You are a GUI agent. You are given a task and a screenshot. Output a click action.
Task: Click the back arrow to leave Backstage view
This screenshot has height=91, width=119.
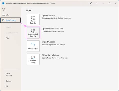tap(4, 9)
